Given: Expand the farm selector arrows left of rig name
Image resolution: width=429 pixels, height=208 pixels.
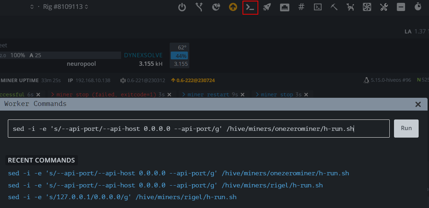Looking at the screenshot, I should click(x=32, y=7).
